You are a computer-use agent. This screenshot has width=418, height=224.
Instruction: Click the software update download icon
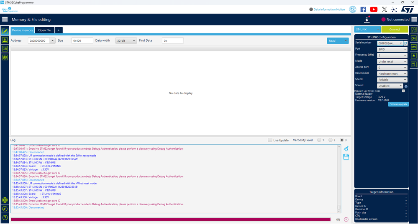pyautogui.click(x=367, y=20)
